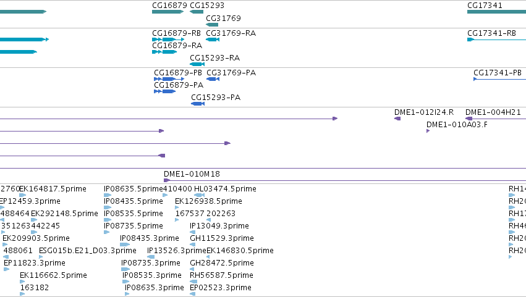Image resolution: width=526 pixels, height=297 pixels.
Task: Select EST label IP08635.5prime
Action: click(x=133, y=189)
